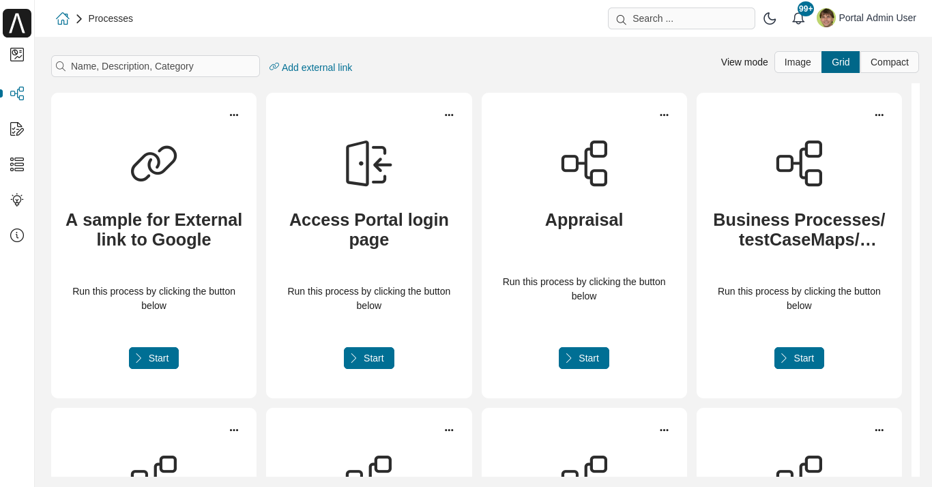The image size is (932, 487).
Task: Open the three-dot menu on the Access Portal card
Action: pyautogui.click(x=449, y=115)
